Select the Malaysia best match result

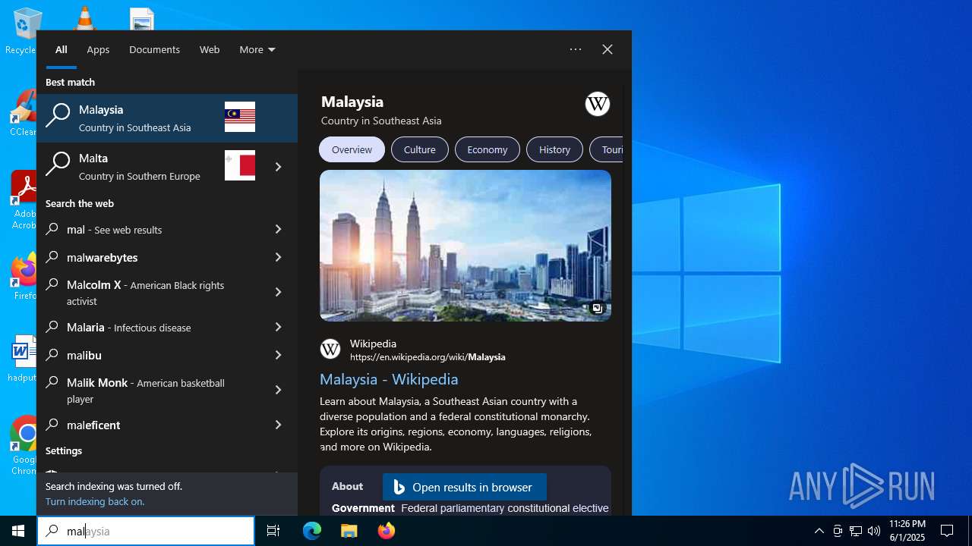pyautogui.click(x=167, y=118)
